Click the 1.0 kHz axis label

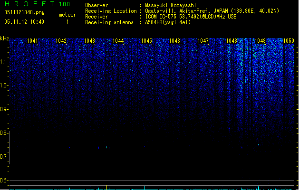(x=3, y=85)
